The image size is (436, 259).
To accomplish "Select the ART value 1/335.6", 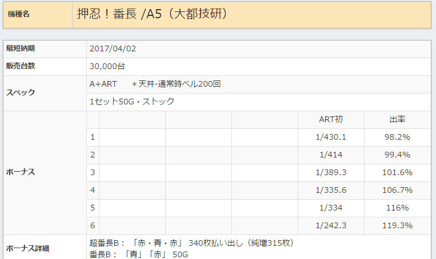I will (x=331, y=190).
